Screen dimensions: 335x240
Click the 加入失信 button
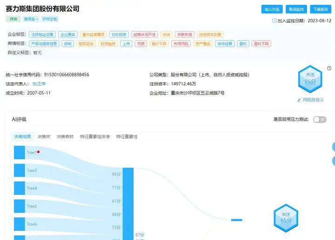272,9
